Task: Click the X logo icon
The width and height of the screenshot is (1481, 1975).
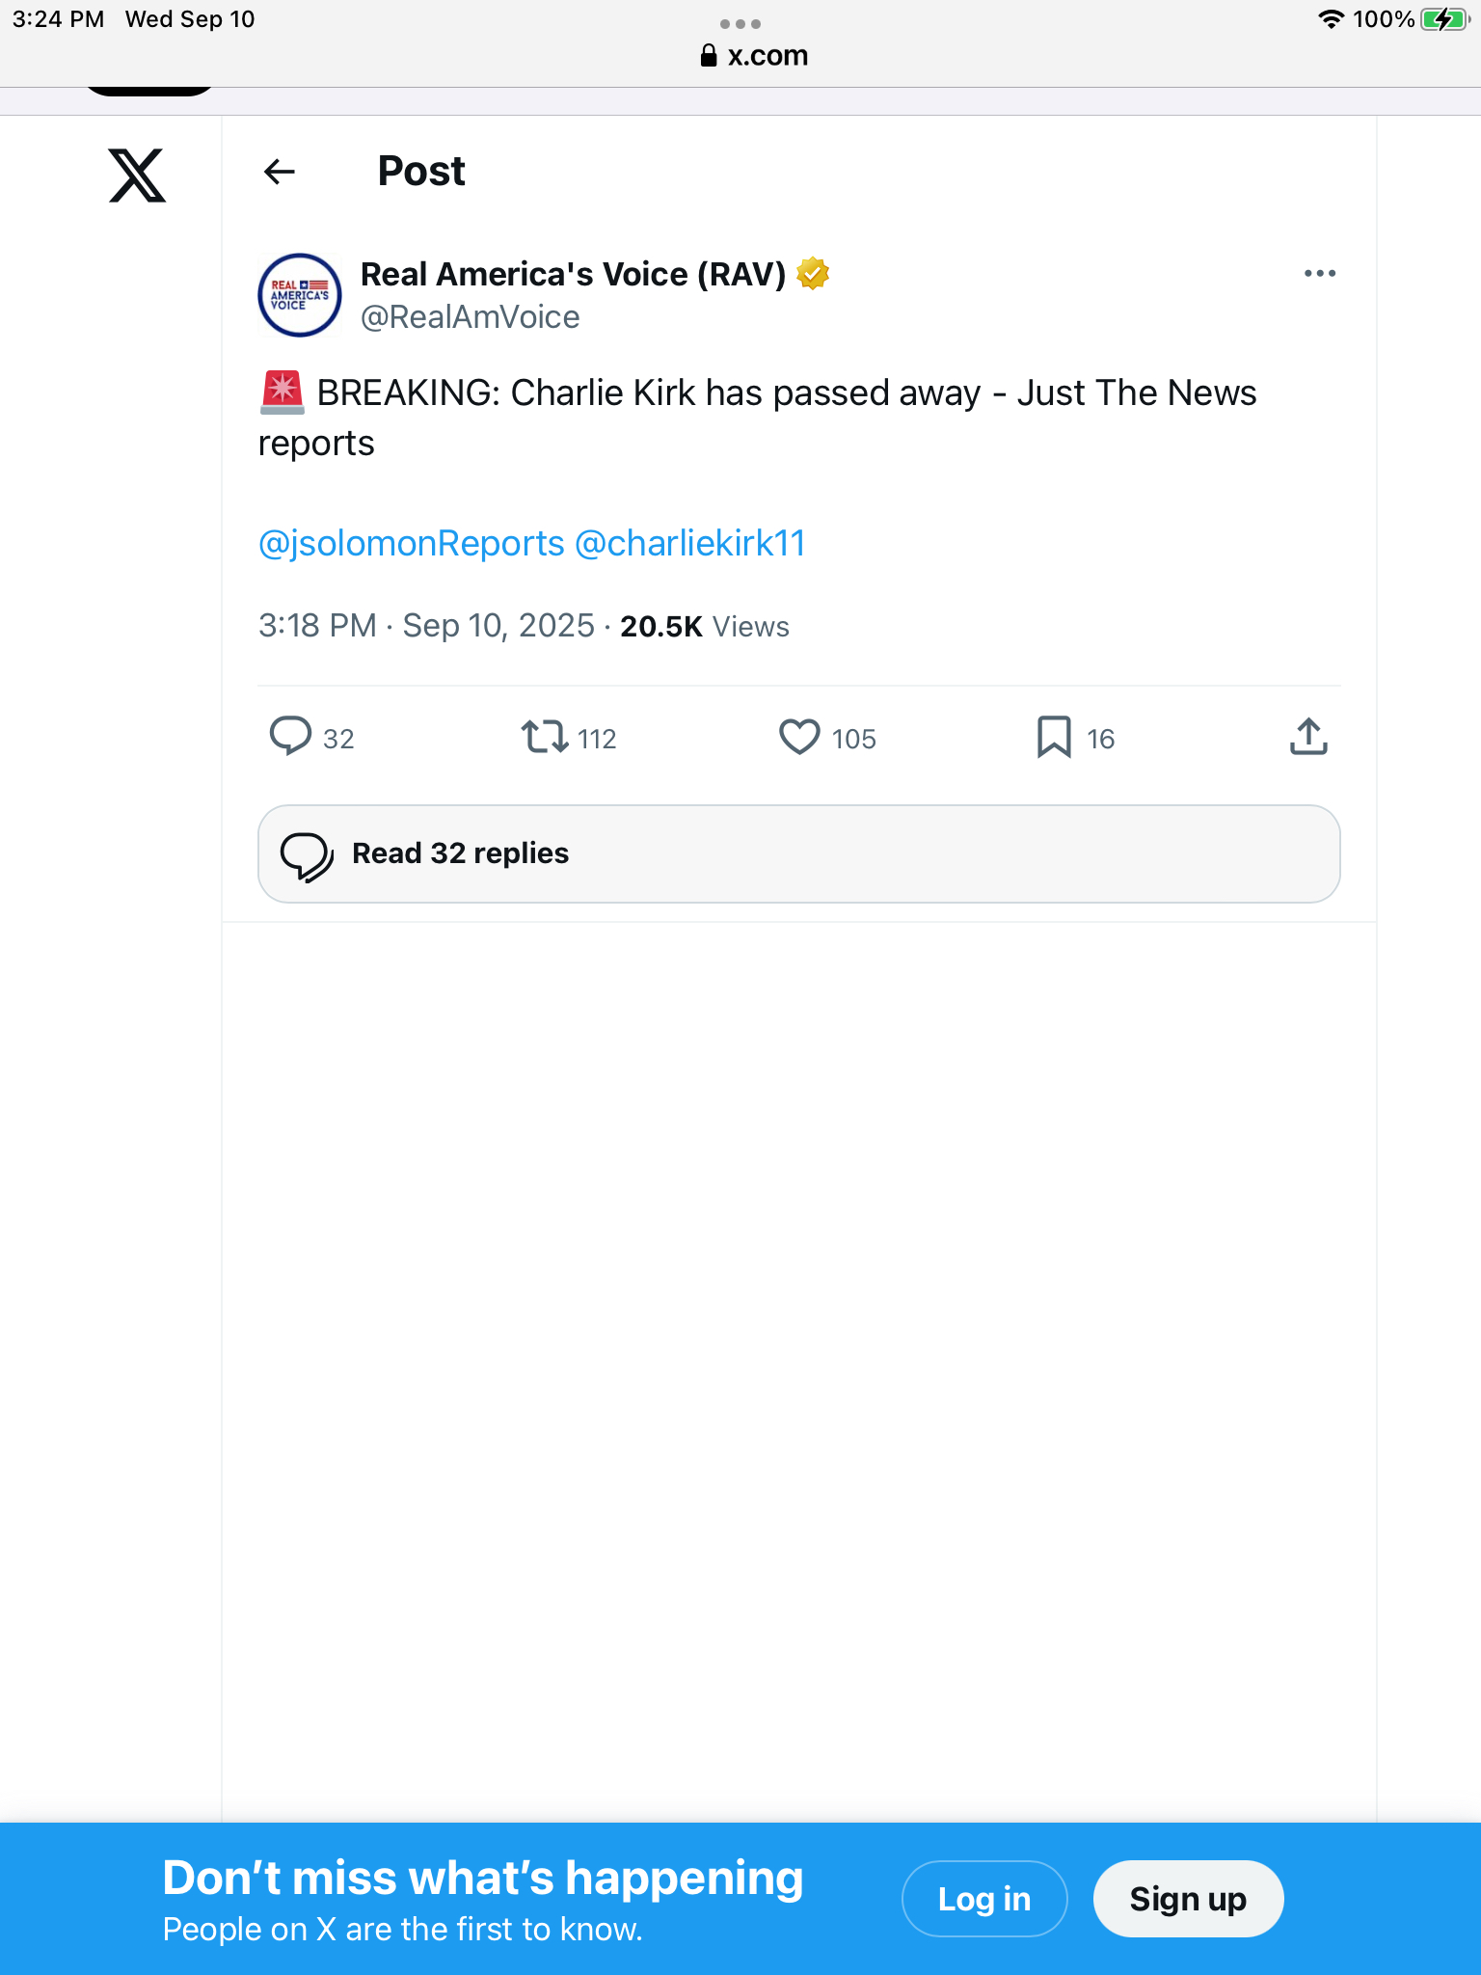Action: pos(137,175)
